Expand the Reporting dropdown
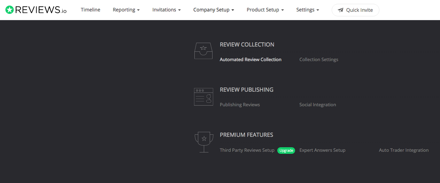 126,10
